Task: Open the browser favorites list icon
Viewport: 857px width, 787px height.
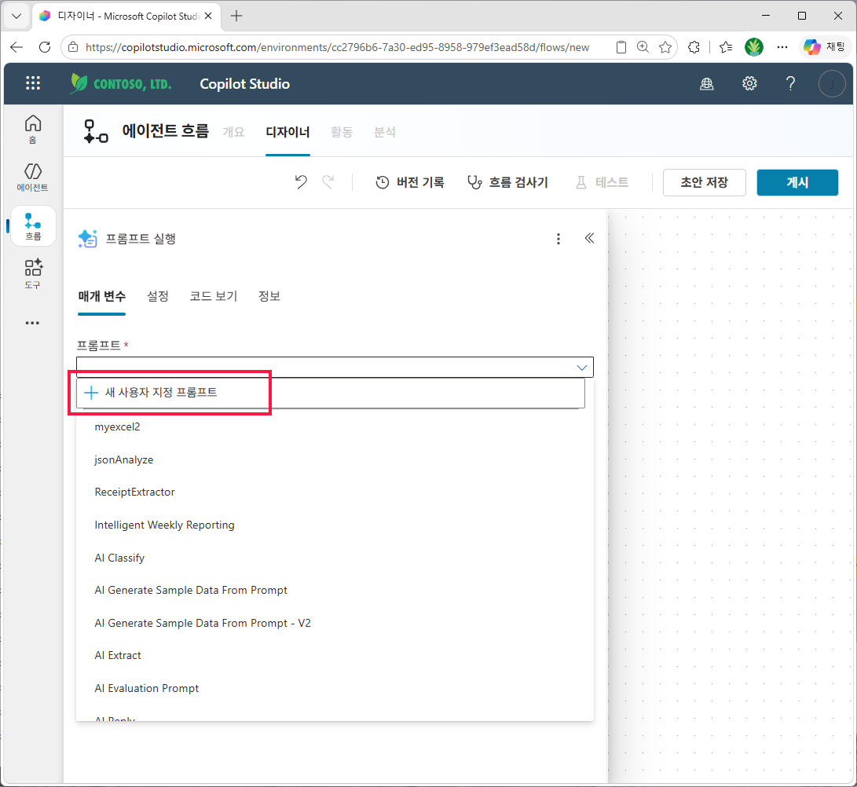Action: point(726,48)
